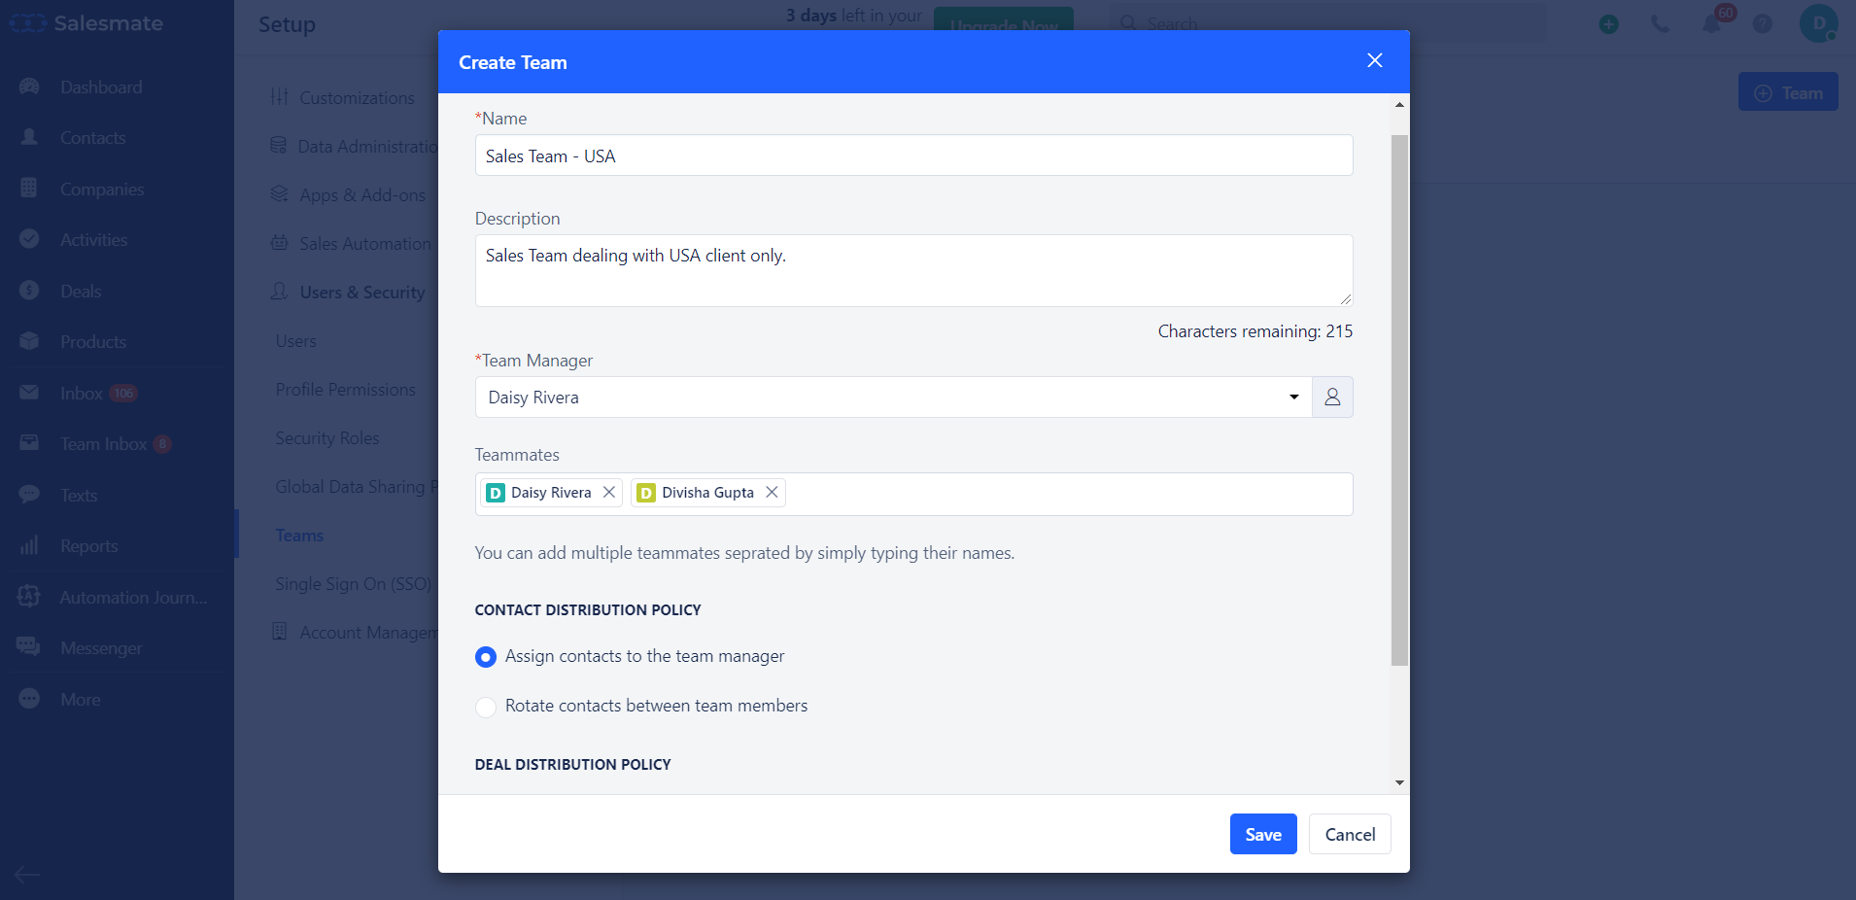The width and height of the screenshot is (1856, 900).
Task: Open the notifications bell
Action: pos(1712,23)
